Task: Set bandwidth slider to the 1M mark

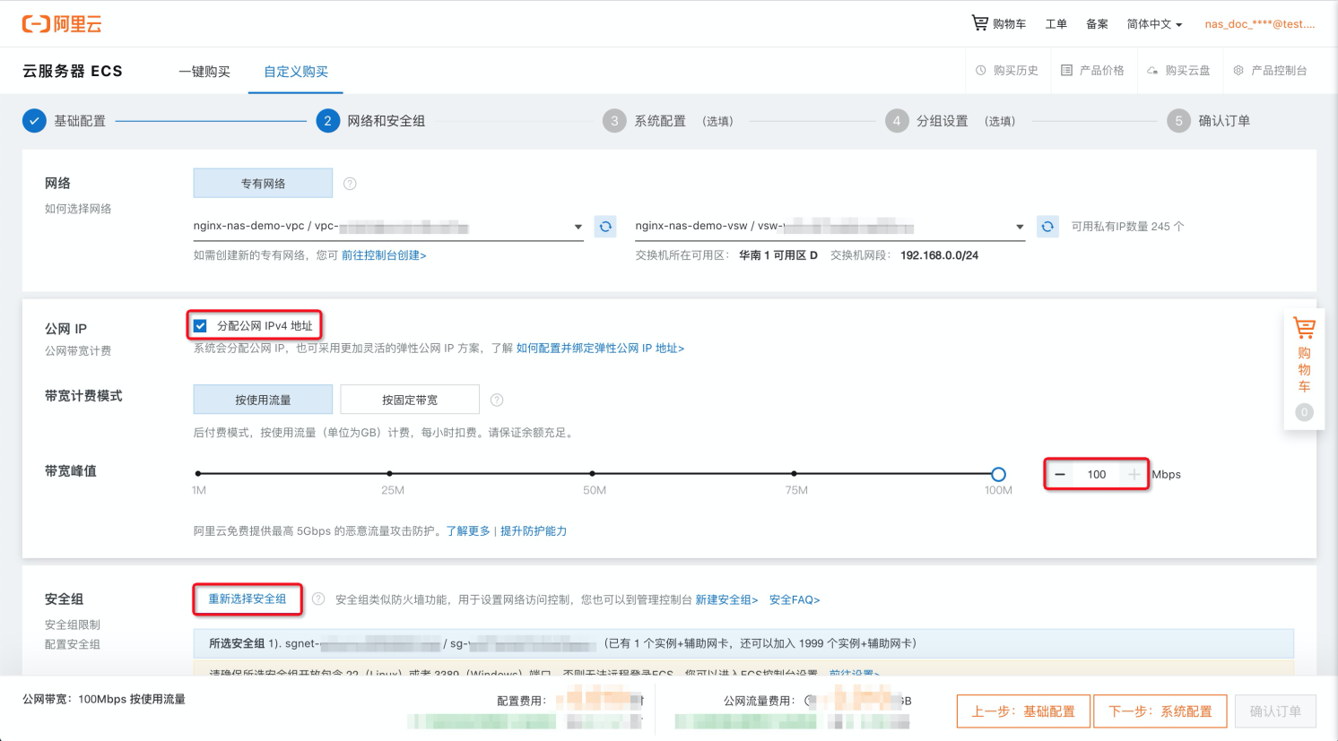Action: point(198,473)
